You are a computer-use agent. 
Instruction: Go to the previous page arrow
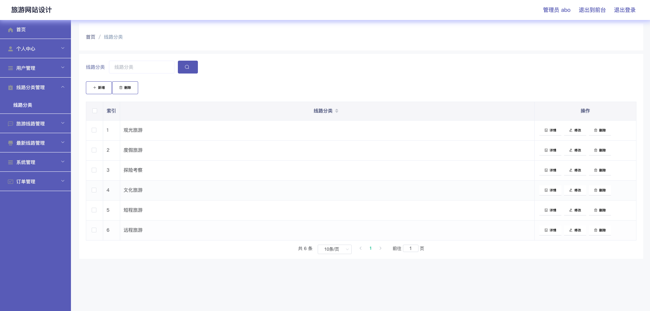360,248
